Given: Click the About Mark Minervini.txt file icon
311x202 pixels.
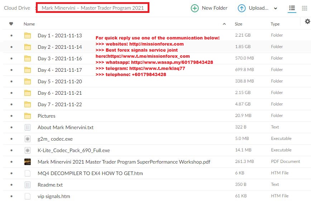Looking at the screenshot, I should [28, 127].
